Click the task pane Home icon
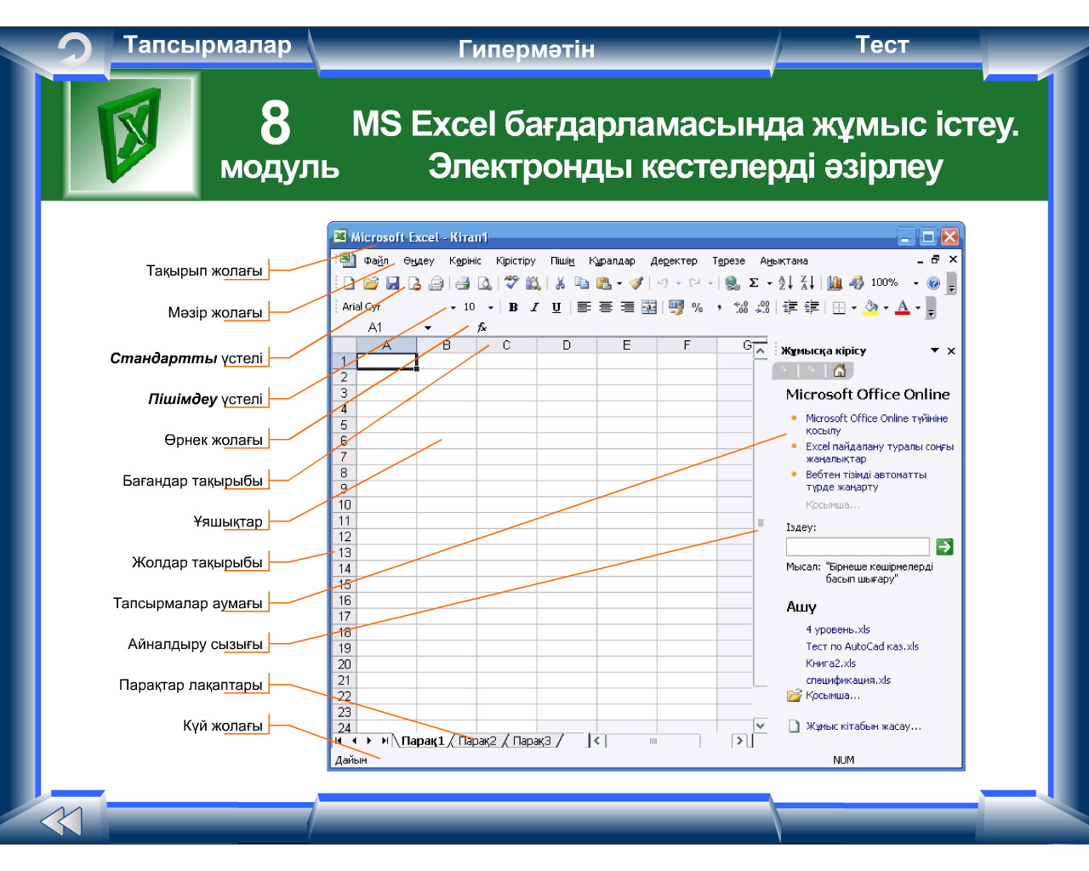Screen dimensions: 1089x871 [x=840, y=370]
